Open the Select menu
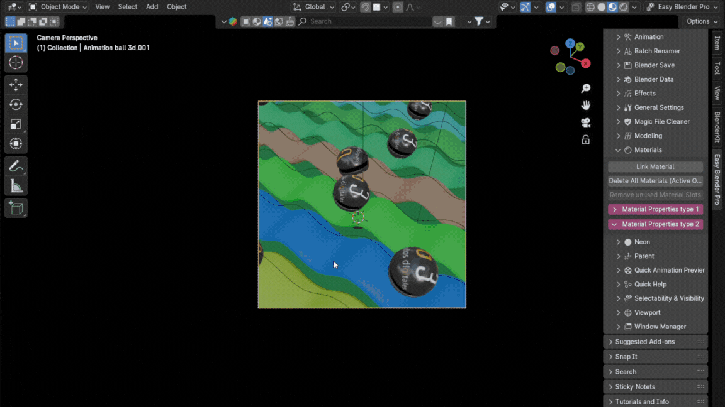725x407 pixels. click(x=127, y=7)
